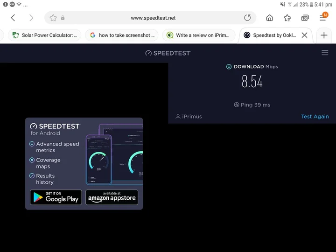The image size is (336, 252).
Task: Tap the browser forward arrow
Action: (x=31, y=18)
